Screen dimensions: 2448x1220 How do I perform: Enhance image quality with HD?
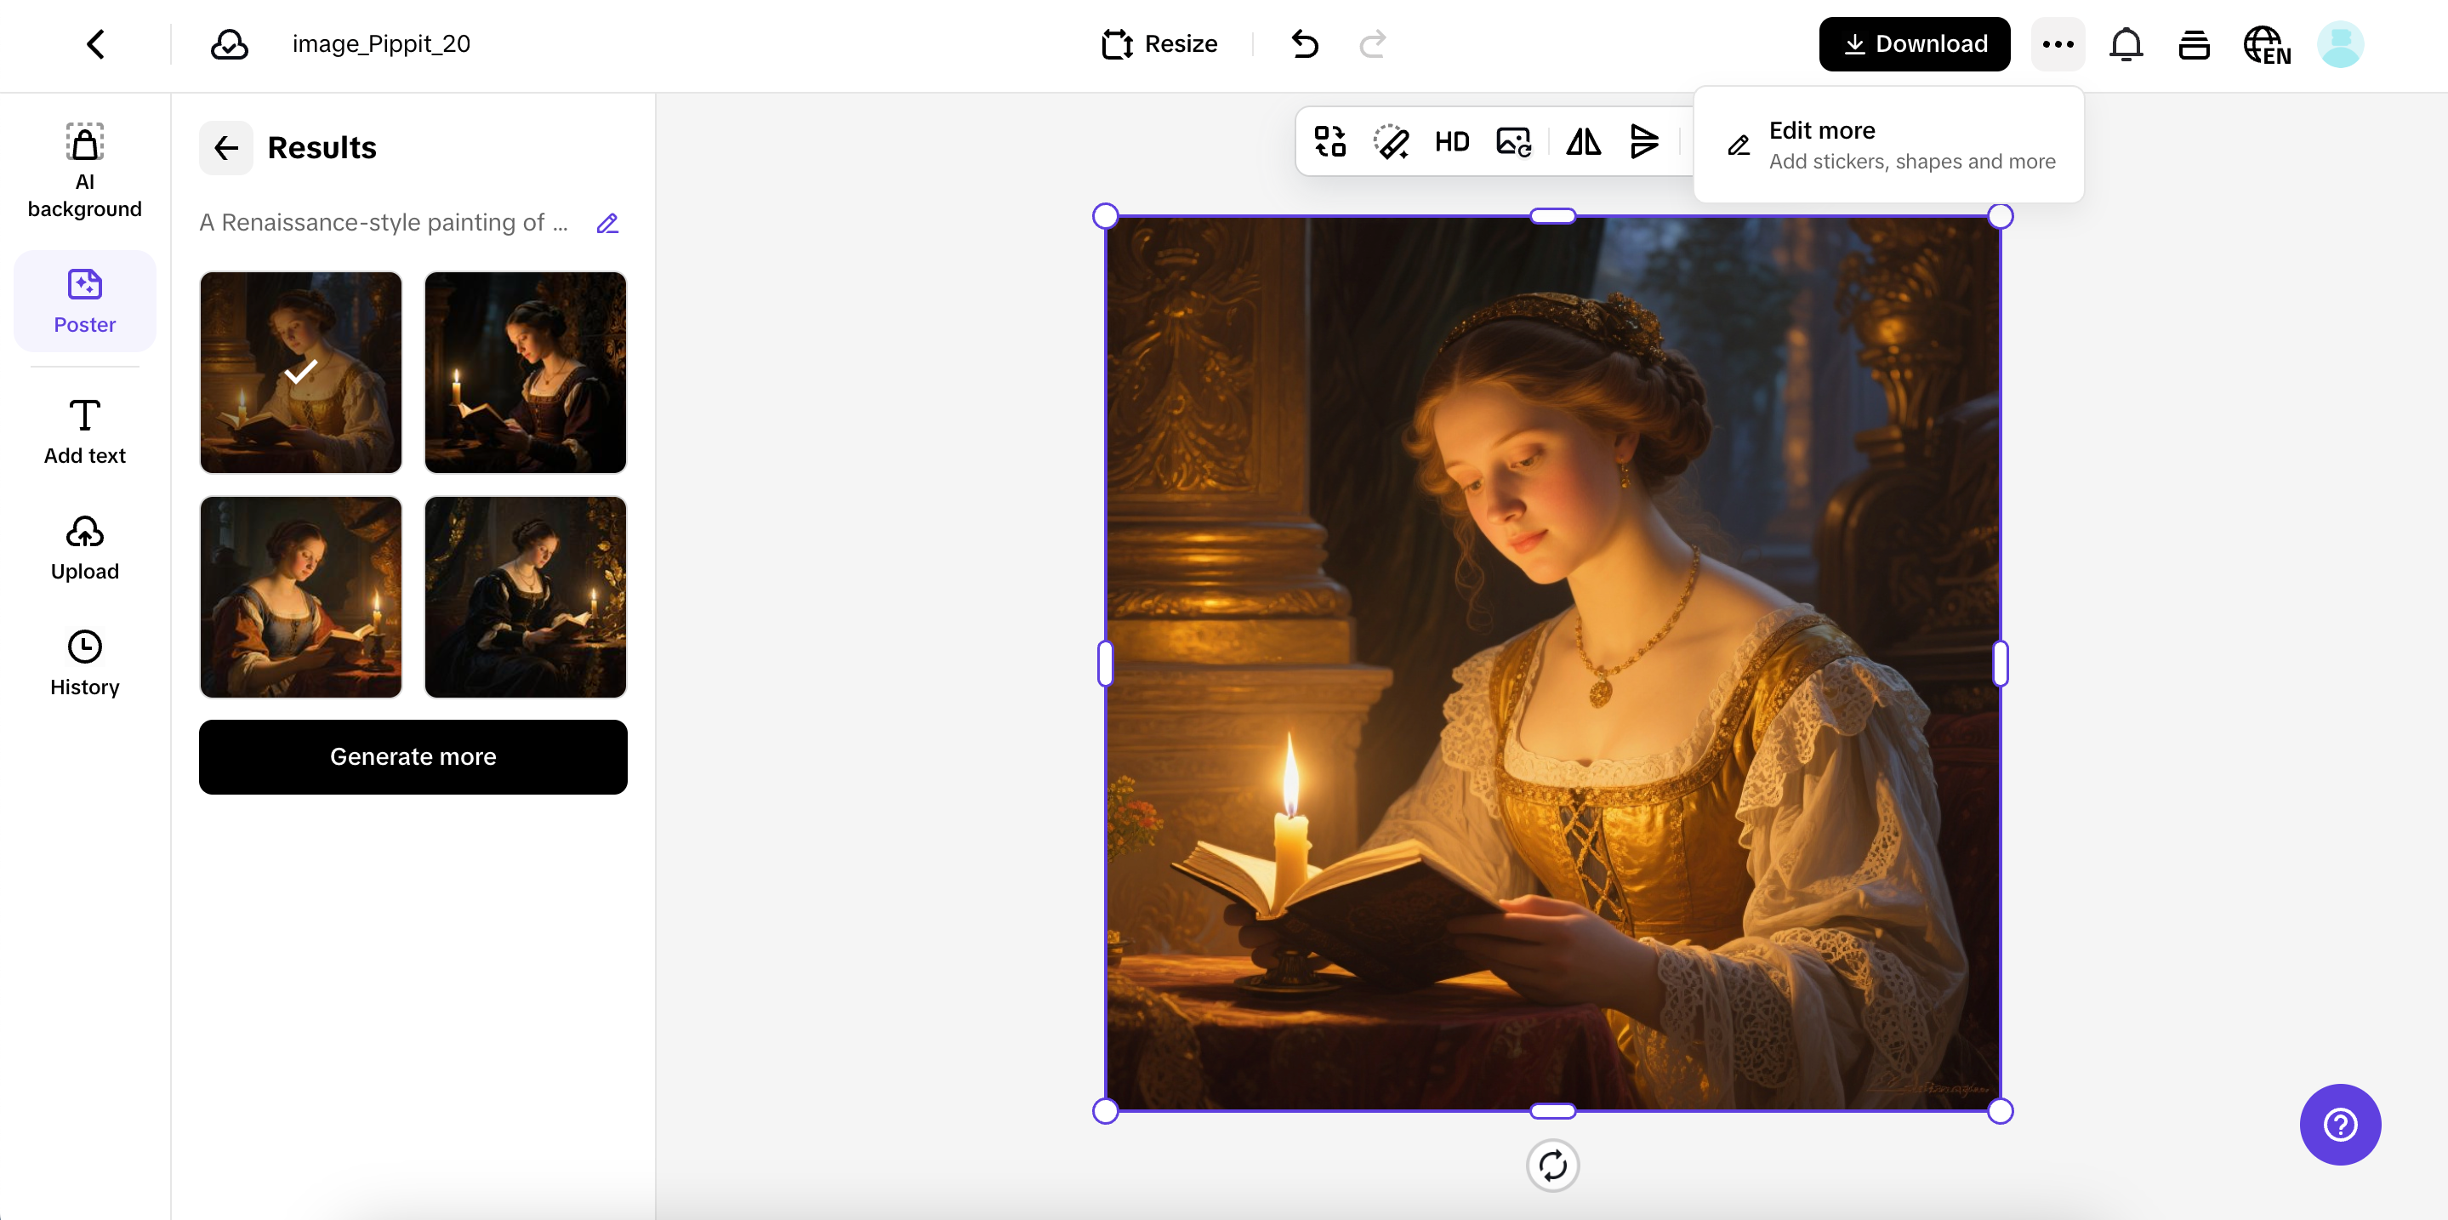point(1451,140)
